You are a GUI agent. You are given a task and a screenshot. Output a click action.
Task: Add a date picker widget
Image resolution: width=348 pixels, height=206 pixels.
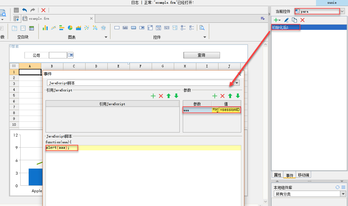point(158,28)
